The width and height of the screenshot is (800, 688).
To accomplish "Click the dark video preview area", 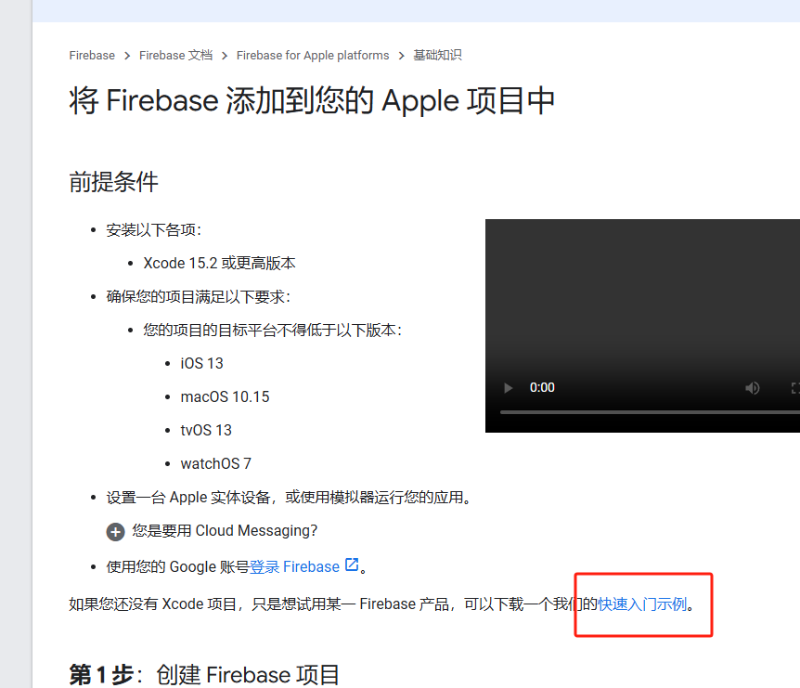I will [642, 296].
